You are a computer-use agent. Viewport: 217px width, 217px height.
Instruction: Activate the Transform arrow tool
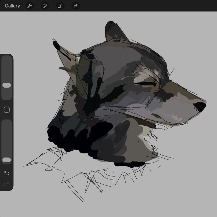[76, 6]
